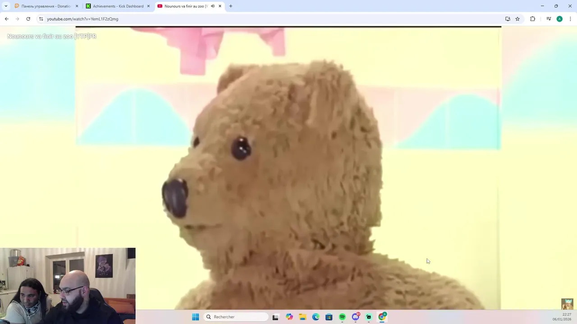The image size is (577, 324).
Task: Open Task View on the taskbar
Action: [x=275, y=317]
